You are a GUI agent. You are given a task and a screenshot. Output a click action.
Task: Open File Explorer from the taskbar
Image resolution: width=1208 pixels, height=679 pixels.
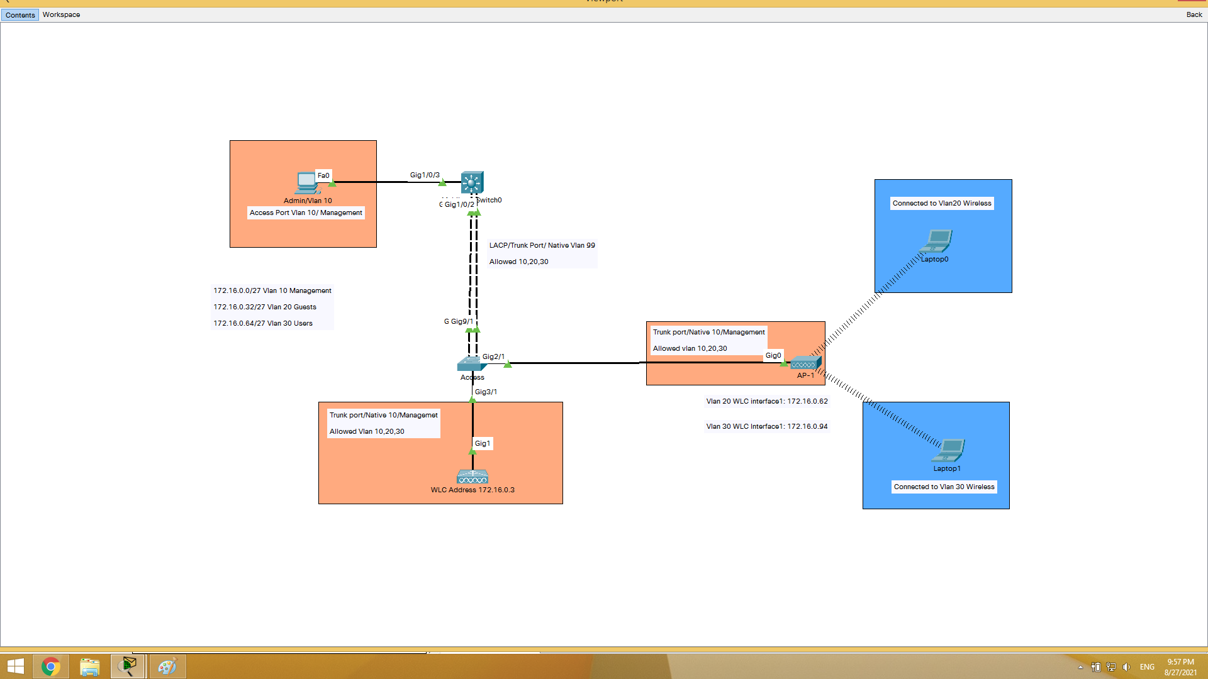[x=89, y=666]
